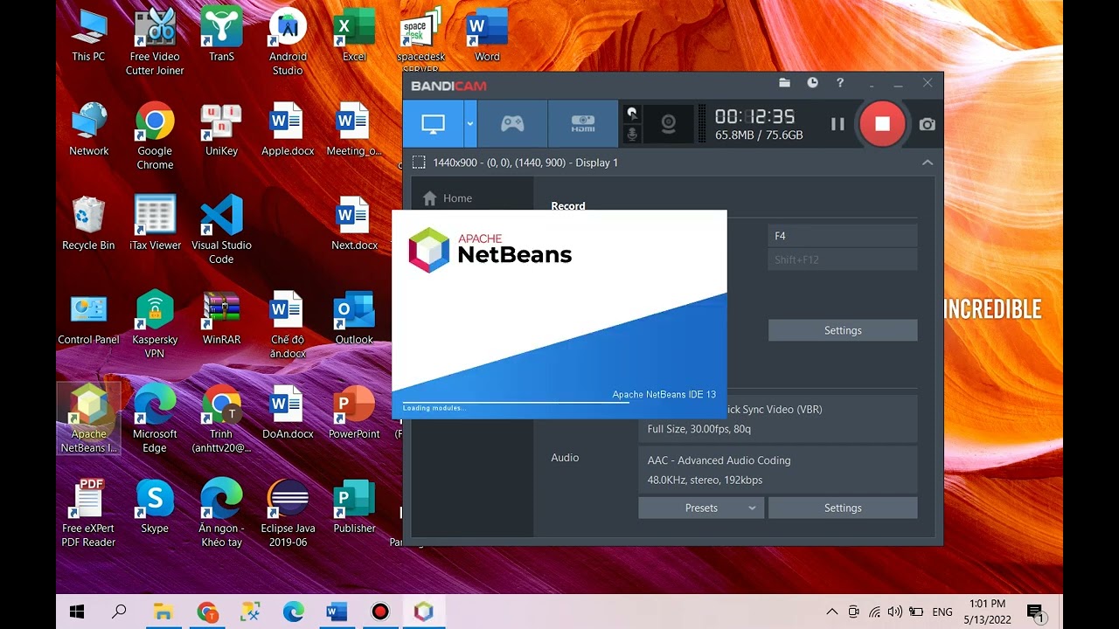The image size is (1119, 629).
Task: Show hidden system tray icons
Action: pos(831,612)
